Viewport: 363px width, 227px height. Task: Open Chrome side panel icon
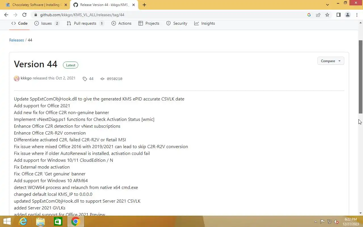(338, 15)
